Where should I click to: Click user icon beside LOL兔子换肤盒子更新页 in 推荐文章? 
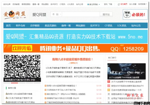[x=6, y=98]
